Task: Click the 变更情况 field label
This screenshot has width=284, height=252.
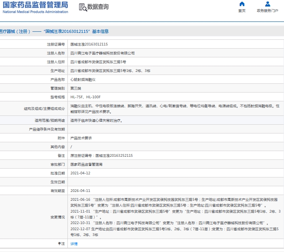Action: pos(57,217)
